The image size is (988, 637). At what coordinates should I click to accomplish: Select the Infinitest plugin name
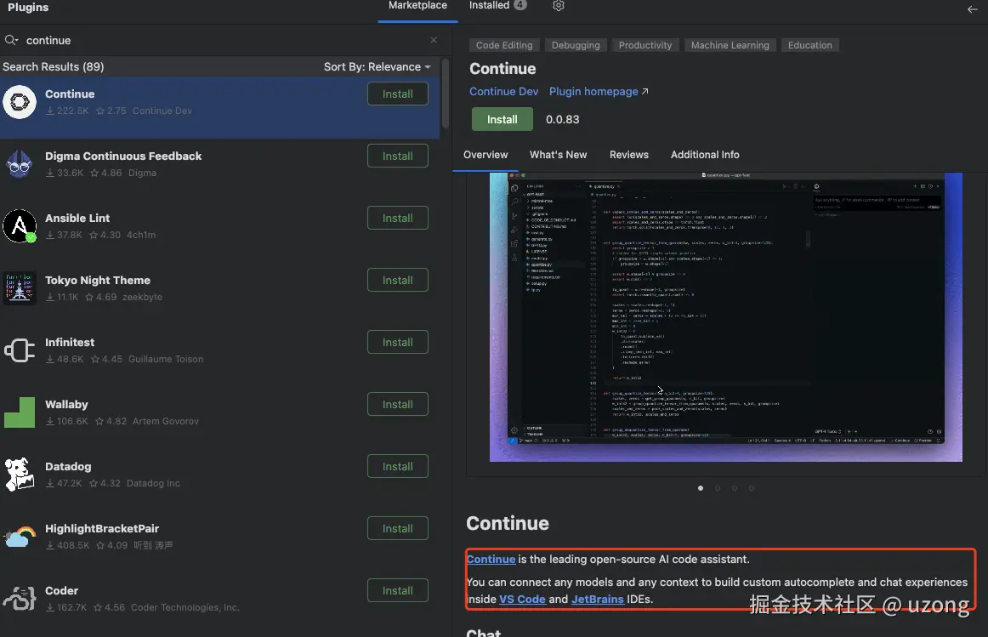pyautogui.click(x=70, y=342)
